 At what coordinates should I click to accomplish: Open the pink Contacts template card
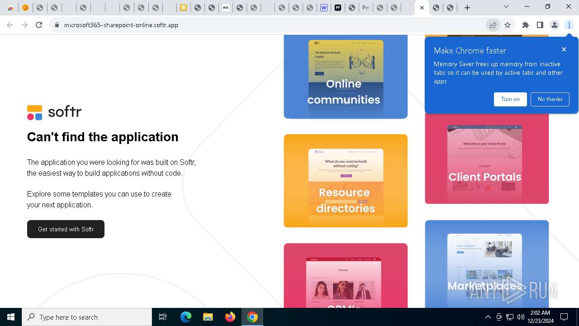346,275
